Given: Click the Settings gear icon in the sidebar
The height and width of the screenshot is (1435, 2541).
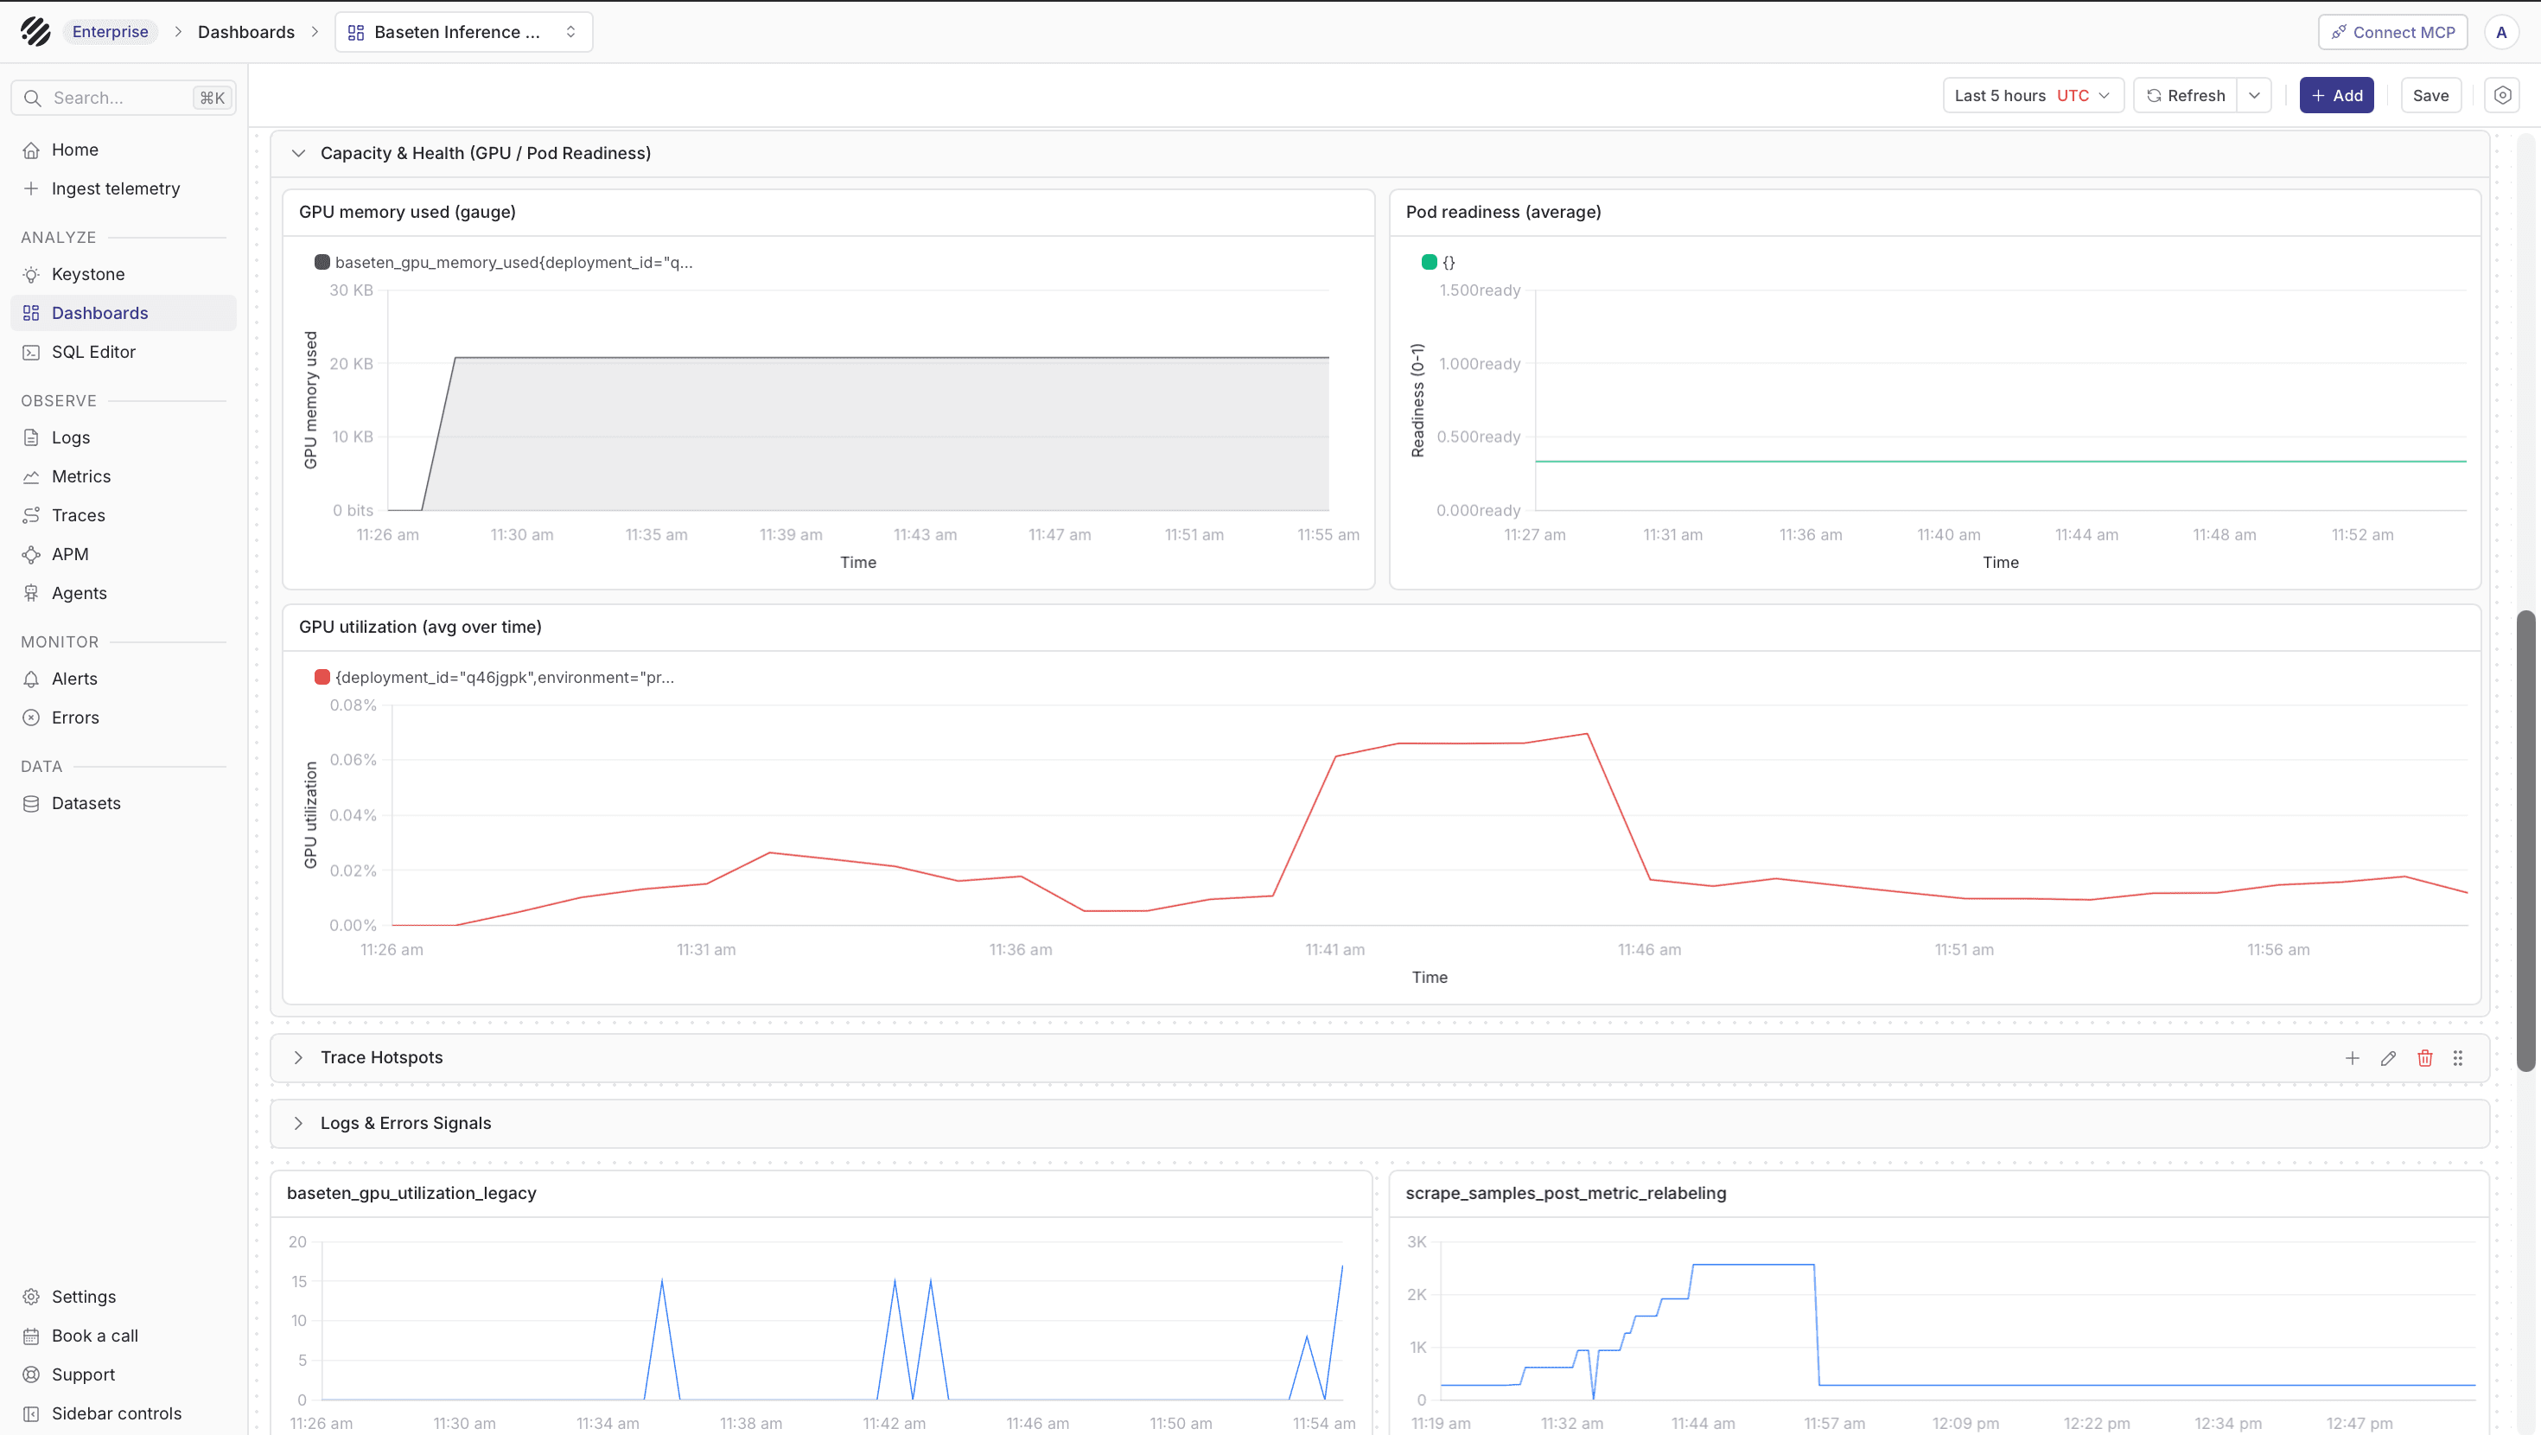Looking at the screenshot, I should tap(32, 1297).
